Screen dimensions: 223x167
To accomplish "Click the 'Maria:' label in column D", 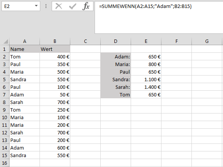I will click(x=115, y=64).
